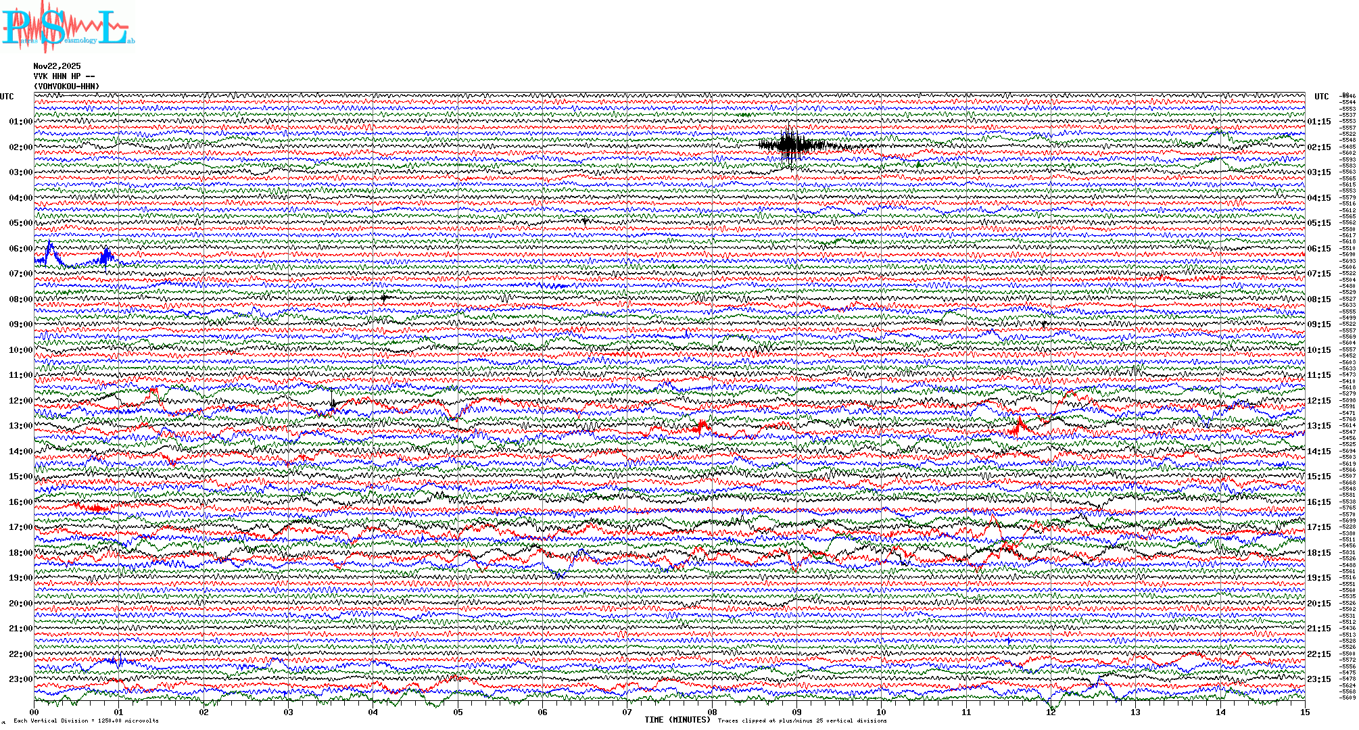Select the 23:00 hour label on left
This screenshot has height=730, width=1359.
(20, 679)
